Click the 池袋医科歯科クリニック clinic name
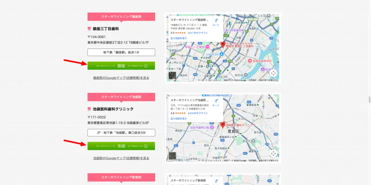 coord(113,109)
